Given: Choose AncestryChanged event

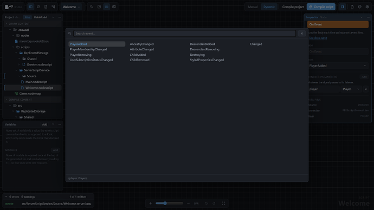Looking at the screenshot, I should pyautogui.click(x=141, y=44).
